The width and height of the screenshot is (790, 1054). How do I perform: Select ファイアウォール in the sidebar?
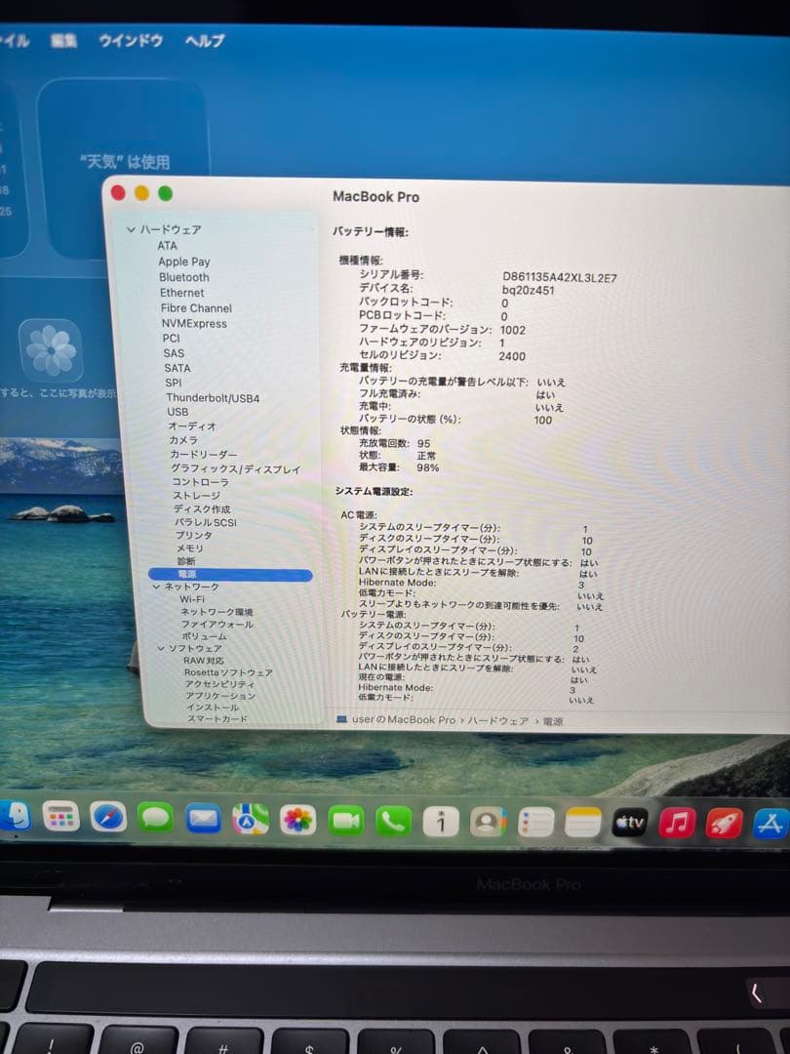tap(217, 624)
